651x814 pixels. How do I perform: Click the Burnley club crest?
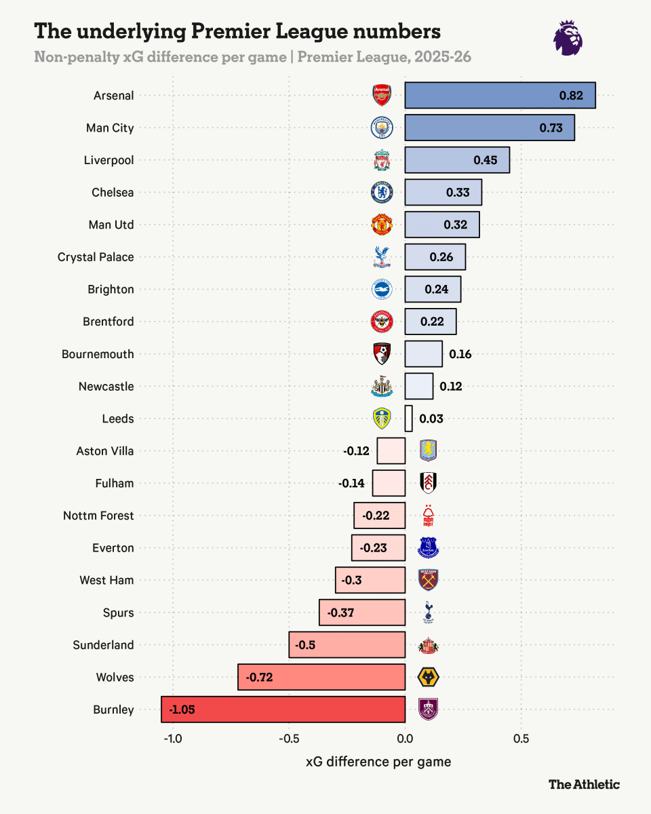(429, 710)
